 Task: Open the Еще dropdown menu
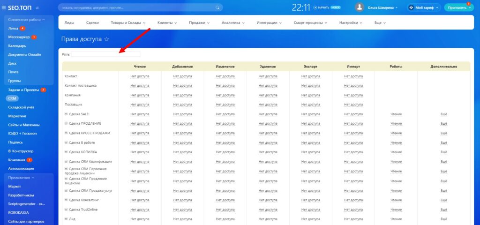(x=380, y=22)
